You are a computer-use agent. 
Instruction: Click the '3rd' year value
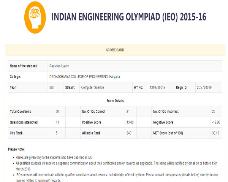51,87
